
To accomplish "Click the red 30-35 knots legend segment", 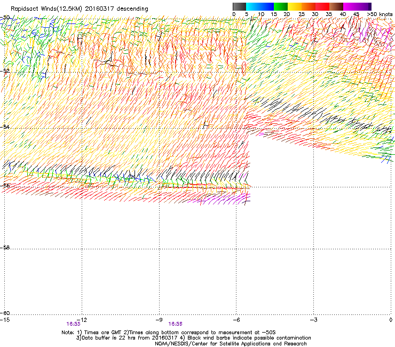I will tap(322, 6).
